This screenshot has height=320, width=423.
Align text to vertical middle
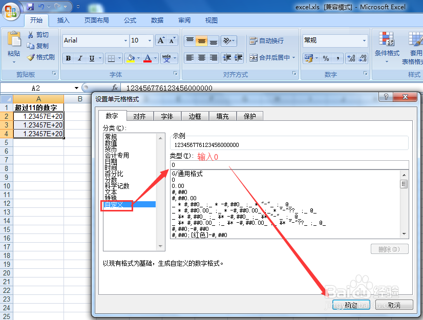pos(202,41)
